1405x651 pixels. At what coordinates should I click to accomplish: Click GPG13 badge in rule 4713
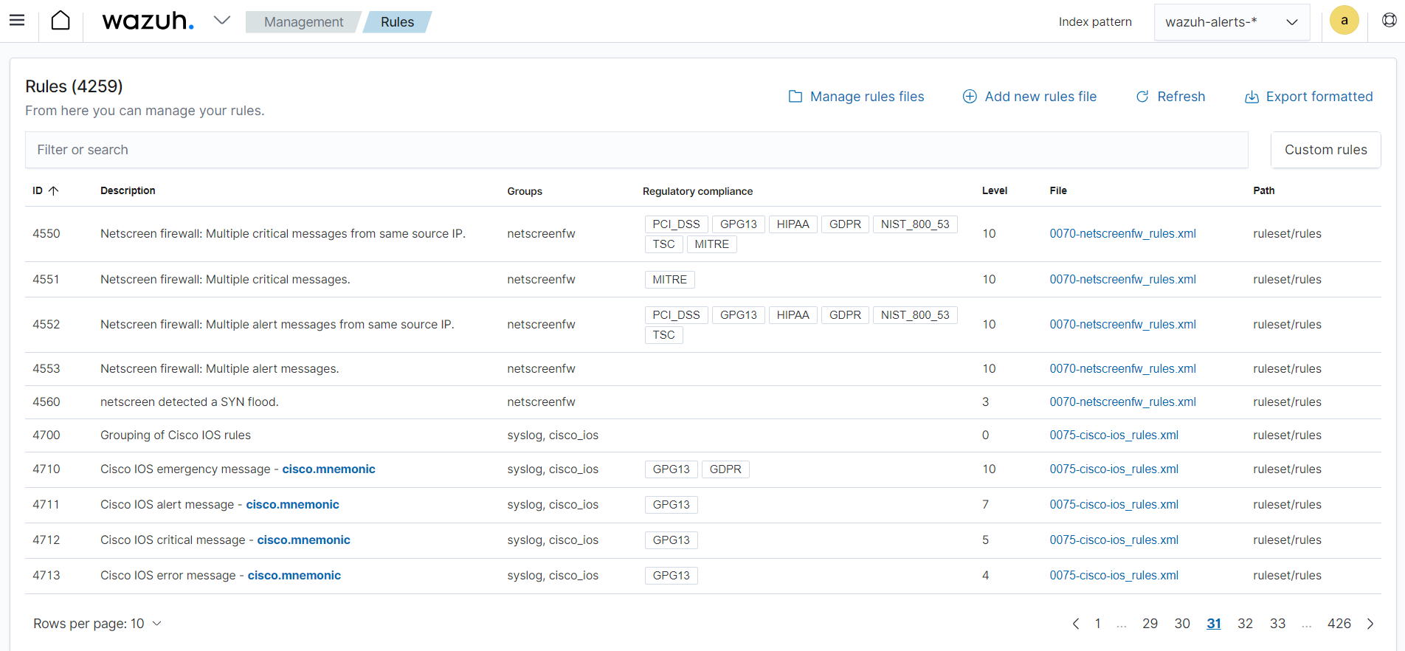tap(671, 576)
